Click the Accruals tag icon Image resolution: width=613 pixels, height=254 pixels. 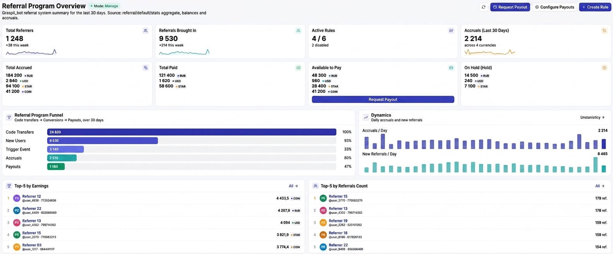604,31
